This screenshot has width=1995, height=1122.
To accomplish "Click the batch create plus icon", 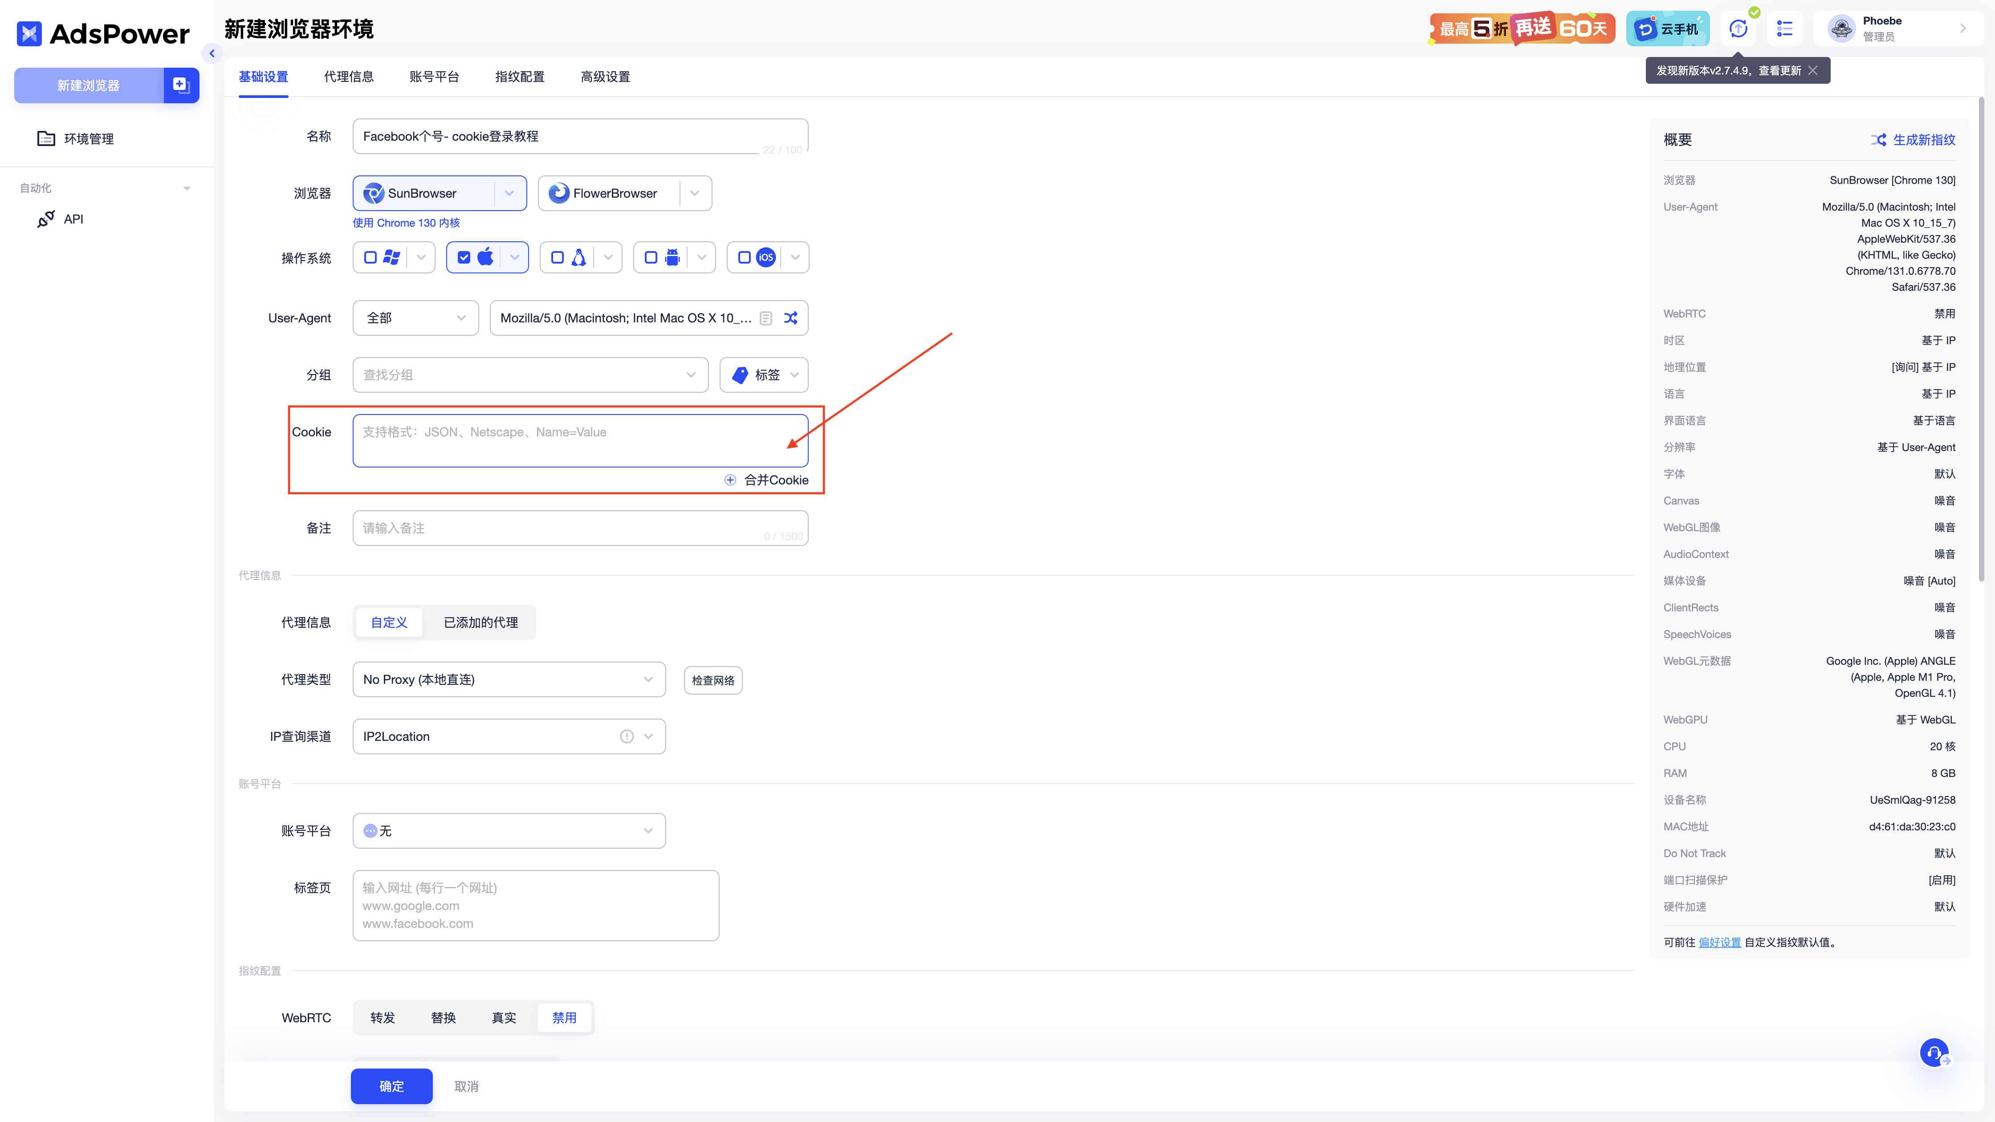I will (x=181, y=85).
